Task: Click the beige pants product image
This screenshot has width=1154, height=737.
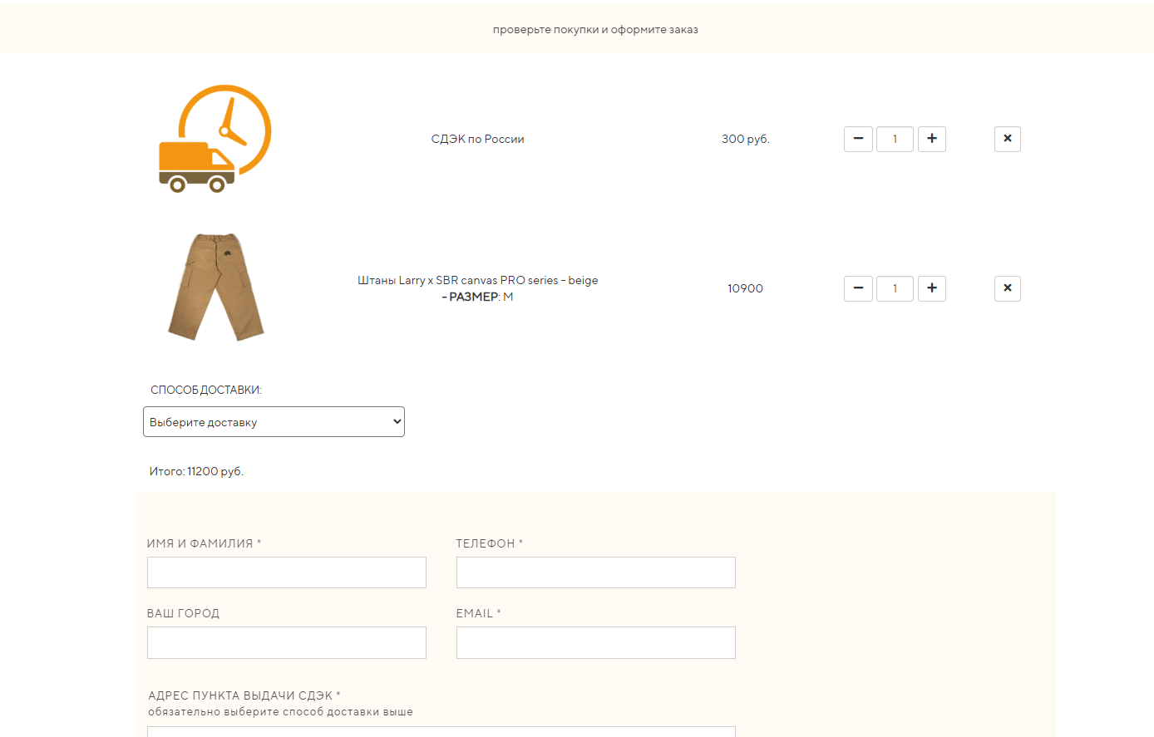Action: [216, 287]
